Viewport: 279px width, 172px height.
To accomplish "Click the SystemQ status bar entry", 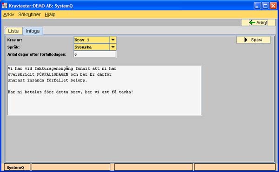I will coord(17,167).
